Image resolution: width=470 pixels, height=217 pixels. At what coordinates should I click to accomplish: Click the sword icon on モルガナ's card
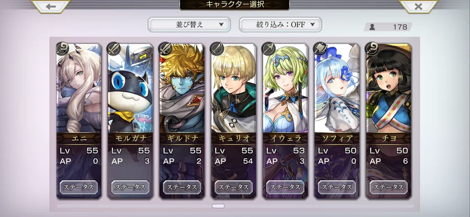coord(114,49)
